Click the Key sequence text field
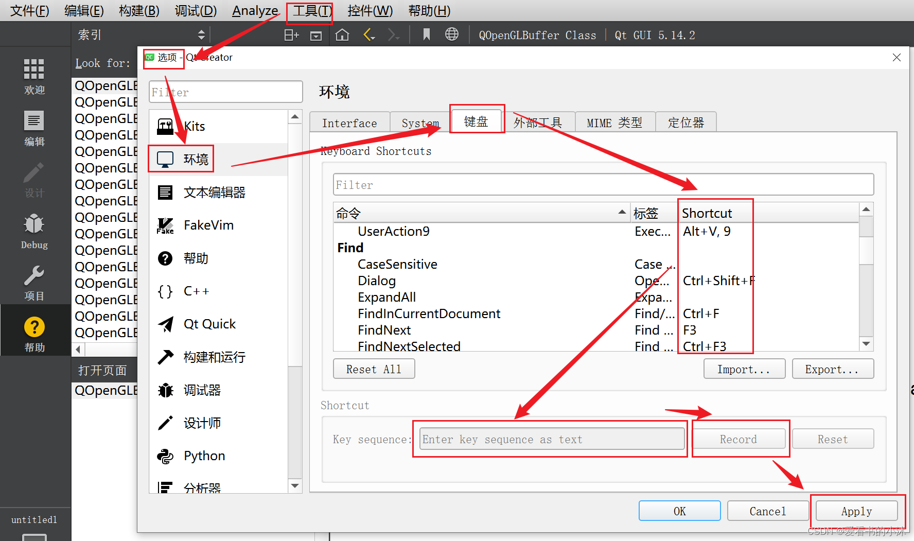The image size is (914, 541). [552, 439]
